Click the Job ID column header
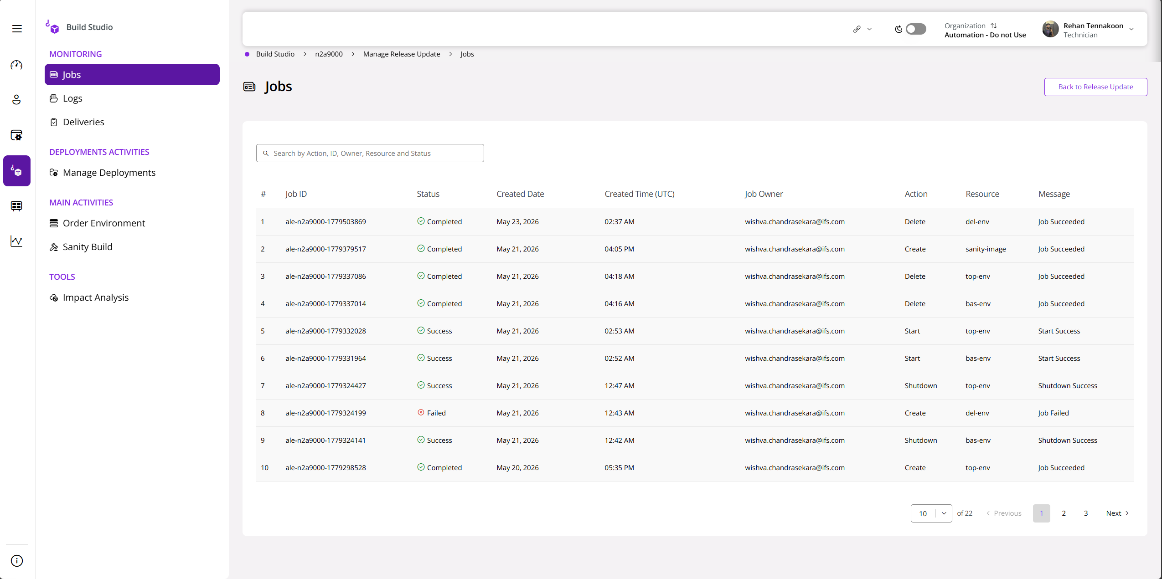The height and width of the screenshot is (579, 1162). pos(296,194)
